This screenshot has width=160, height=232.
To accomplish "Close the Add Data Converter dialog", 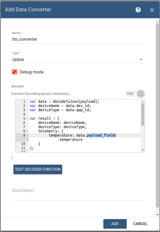I will [x=152, y=10].
